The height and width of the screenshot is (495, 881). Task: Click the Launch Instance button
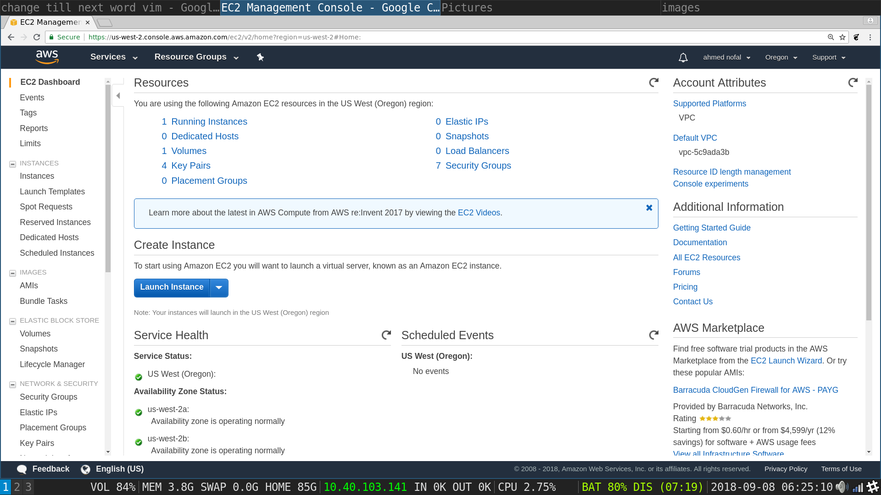coord(172,287)
